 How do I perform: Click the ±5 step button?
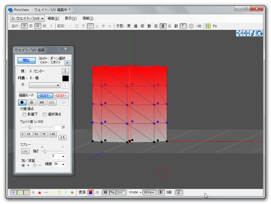point(62,137)
